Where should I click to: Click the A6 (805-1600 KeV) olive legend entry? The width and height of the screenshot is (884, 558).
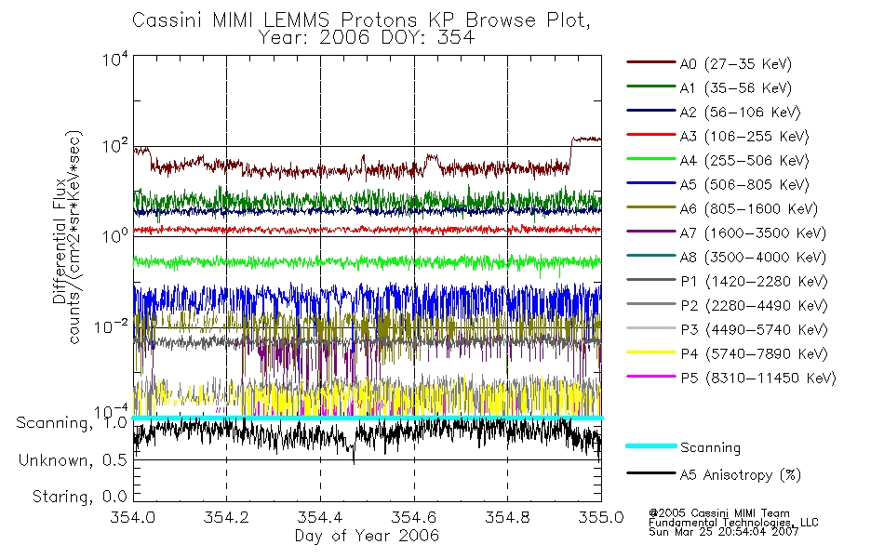[x=722, y=208]
